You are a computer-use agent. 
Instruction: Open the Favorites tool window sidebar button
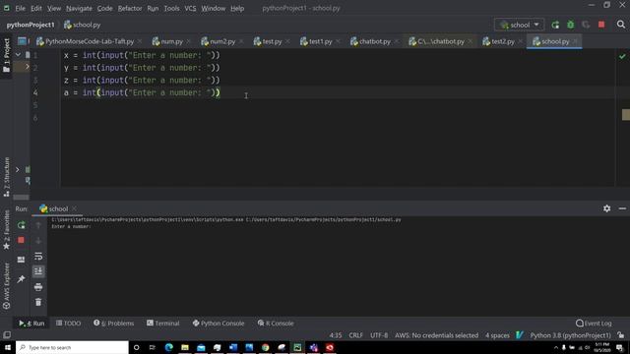pos(6,229)
